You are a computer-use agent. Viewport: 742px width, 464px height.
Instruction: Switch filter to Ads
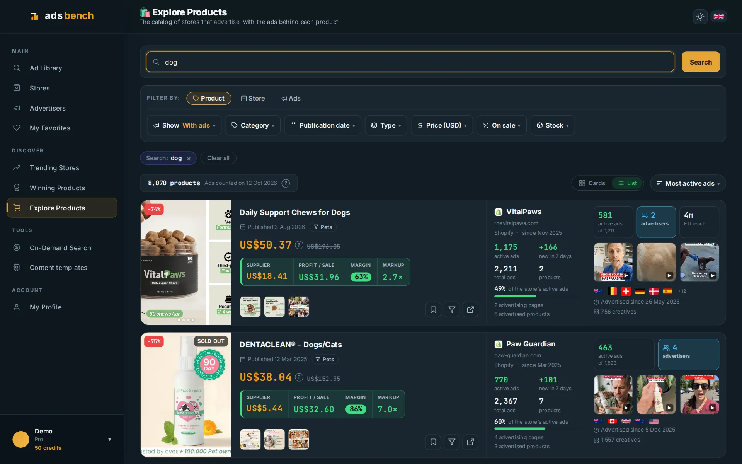(291, 98)
